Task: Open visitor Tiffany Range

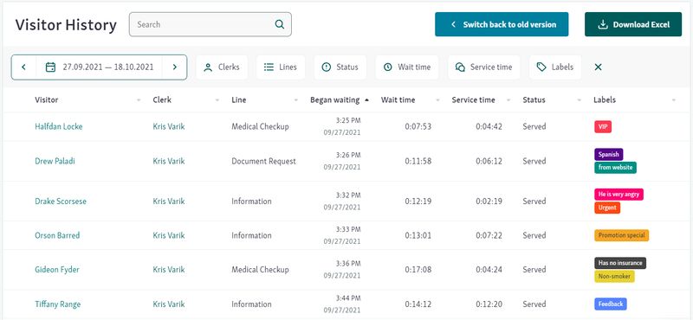Action: [57, 304]
